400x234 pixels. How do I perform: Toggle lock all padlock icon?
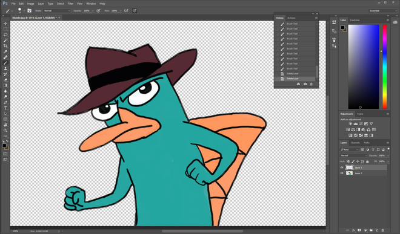(367, 161)
